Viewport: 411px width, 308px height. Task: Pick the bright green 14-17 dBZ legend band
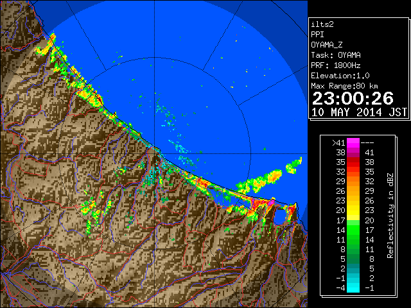click(x=353, y=230)
